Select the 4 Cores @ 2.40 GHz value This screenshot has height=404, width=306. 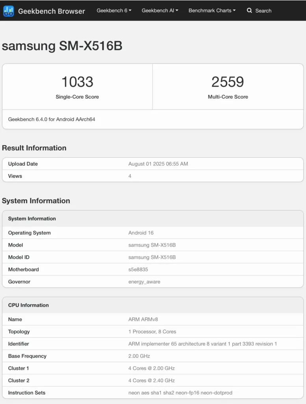coord(152,381)
